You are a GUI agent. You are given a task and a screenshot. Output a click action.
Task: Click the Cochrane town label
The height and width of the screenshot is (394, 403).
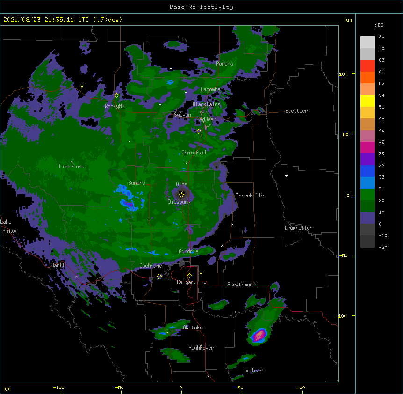(151, 266)
